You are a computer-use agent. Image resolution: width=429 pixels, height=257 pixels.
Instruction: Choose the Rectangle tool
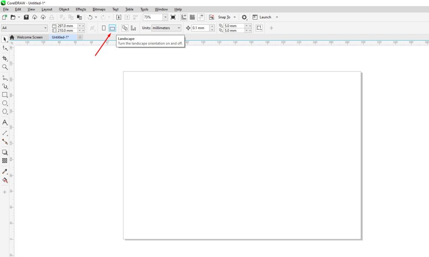5,95
